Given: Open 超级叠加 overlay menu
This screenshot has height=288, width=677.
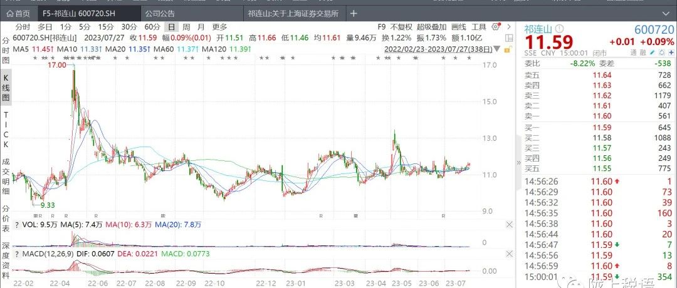Looking at the screenshot, I should (x=432, y=27).
